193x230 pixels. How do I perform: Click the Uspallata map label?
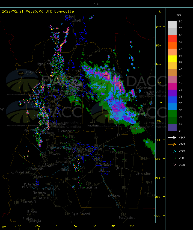(44, 64)
